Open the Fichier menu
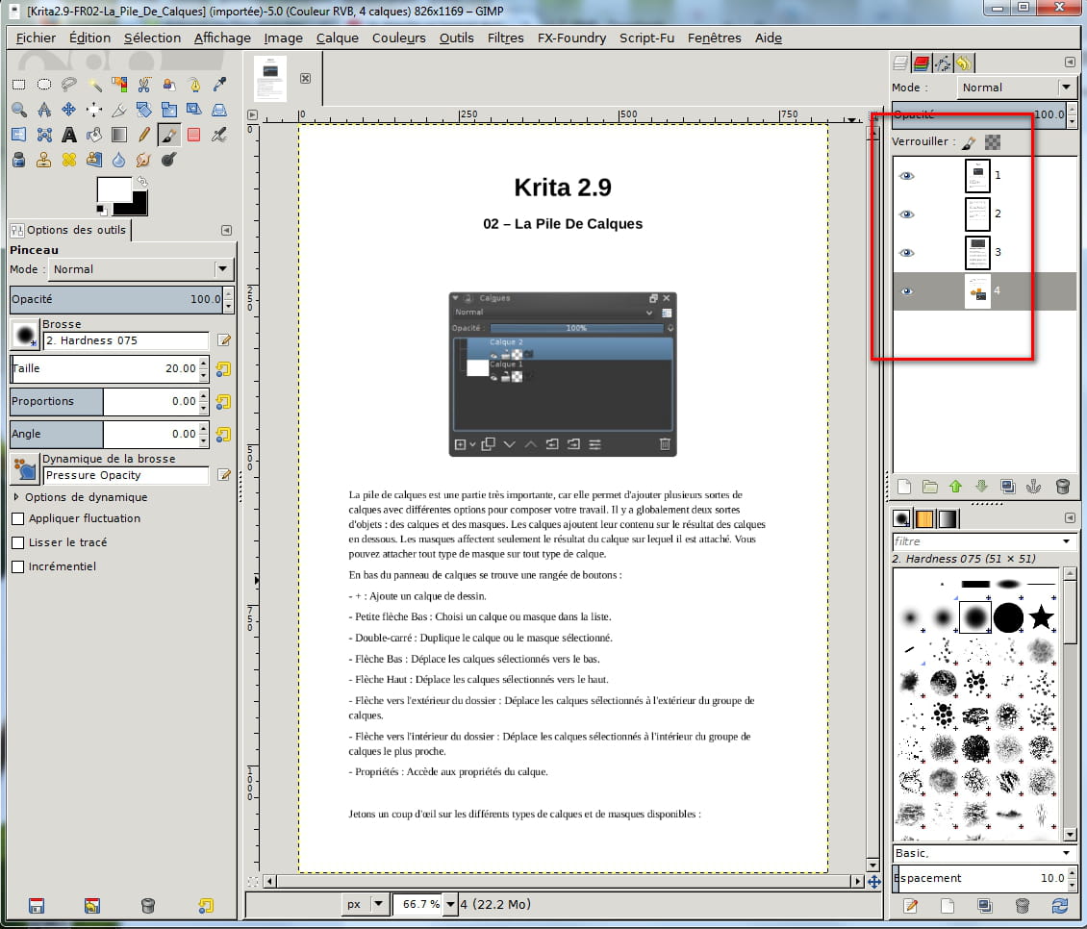This screenshot has height=929, width=1087. coord(36,38)
